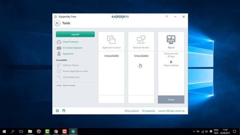Click the Cloud Protection cloud icon
The width and height of the screenshot is (240, 135).
point(59,42)
